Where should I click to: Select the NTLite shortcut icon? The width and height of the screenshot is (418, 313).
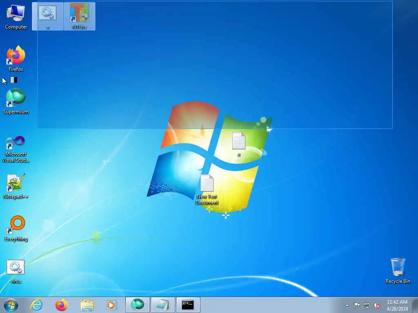pos(80,16)
